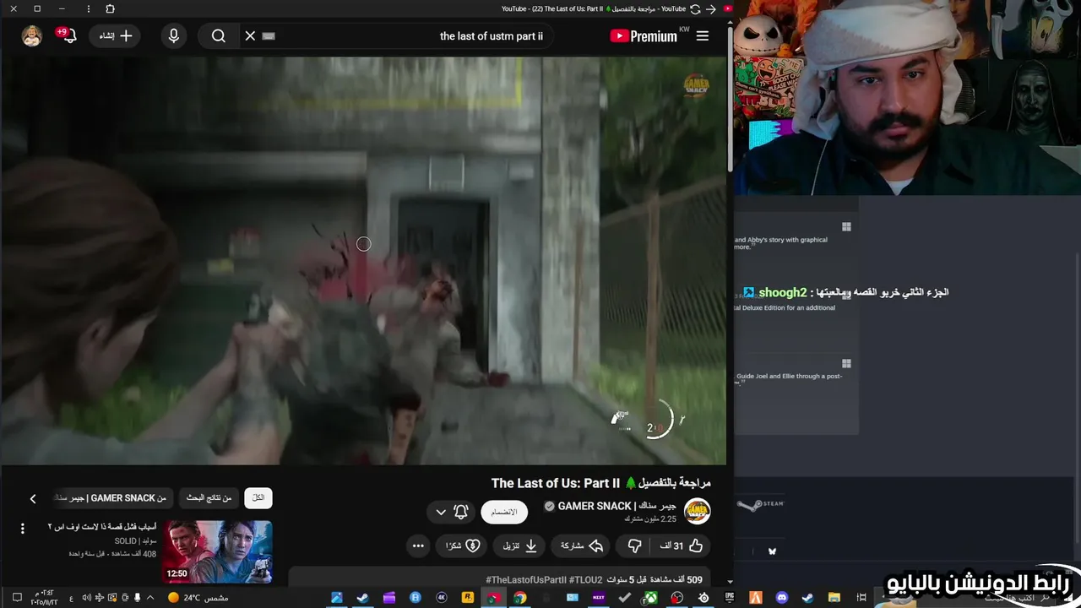This screenshot has width=1081, height=608.
Task: Select the 'الكل' filter chip
Action: tap(258, 497)
